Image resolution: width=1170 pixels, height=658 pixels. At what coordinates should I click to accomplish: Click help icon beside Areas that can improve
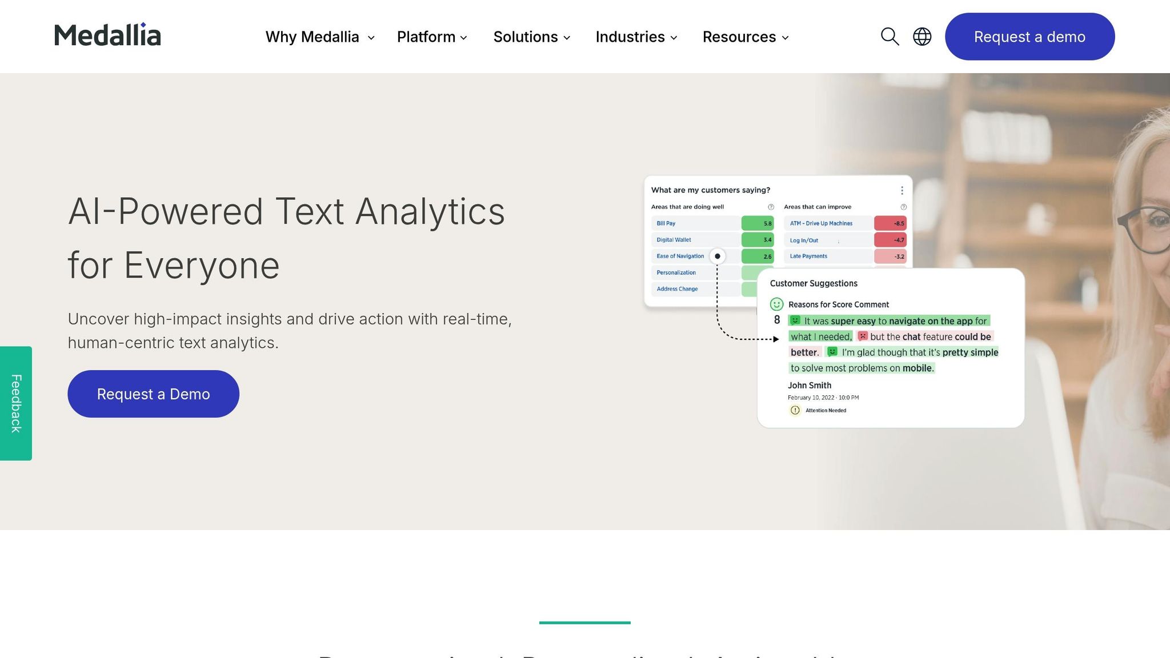coord(903,207)
